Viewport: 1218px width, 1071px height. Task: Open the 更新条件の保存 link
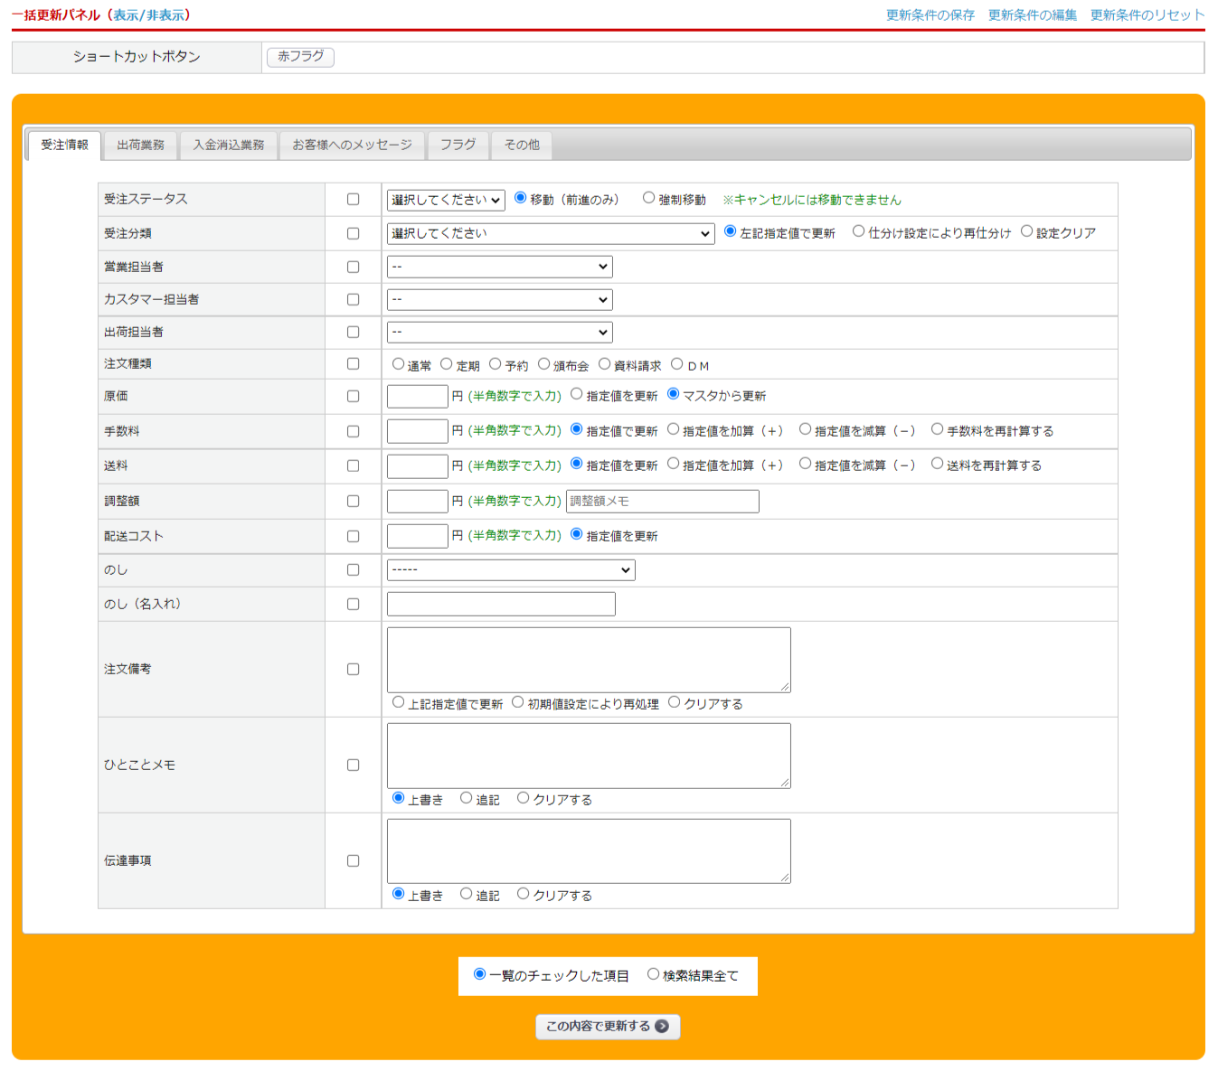[930, 15]
